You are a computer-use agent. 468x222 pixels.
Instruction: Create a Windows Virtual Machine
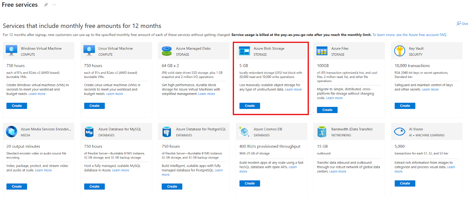click(x=17, y=106)
